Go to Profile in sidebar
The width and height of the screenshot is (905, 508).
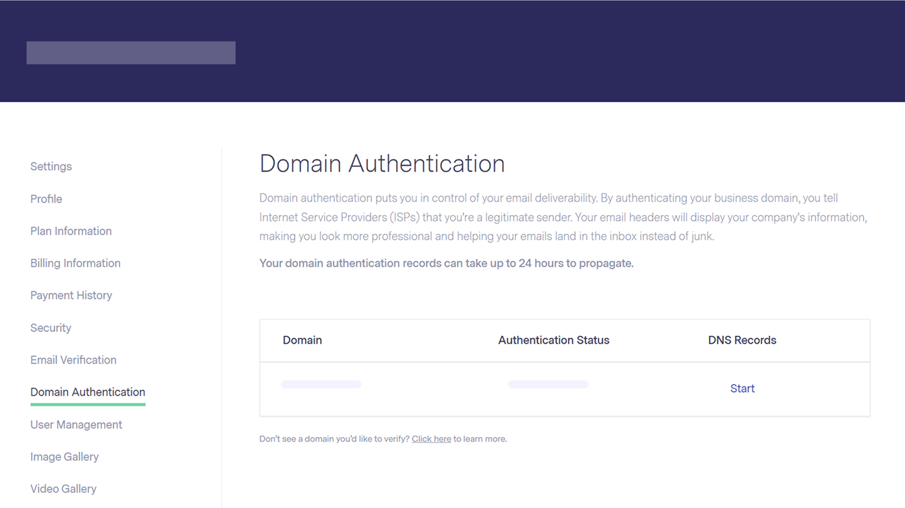46,199
